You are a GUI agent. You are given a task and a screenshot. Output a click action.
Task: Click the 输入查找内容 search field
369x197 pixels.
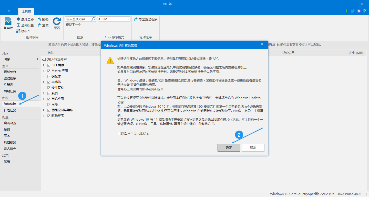(x=78, y=19)
